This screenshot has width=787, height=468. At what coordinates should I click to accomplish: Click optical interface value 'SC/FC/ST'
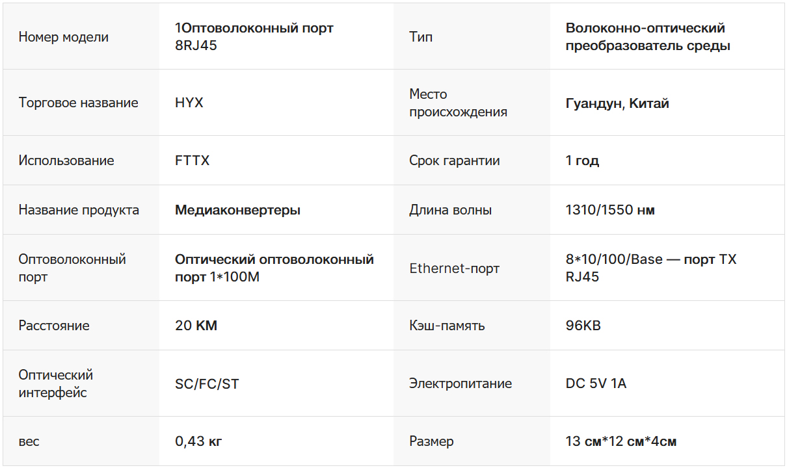pyautogui.click(x=207, y=384)
